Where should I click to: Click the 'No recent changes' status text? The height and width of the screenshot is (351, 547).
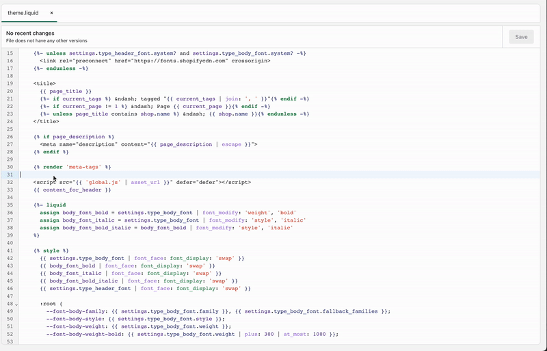click(30, 33)
